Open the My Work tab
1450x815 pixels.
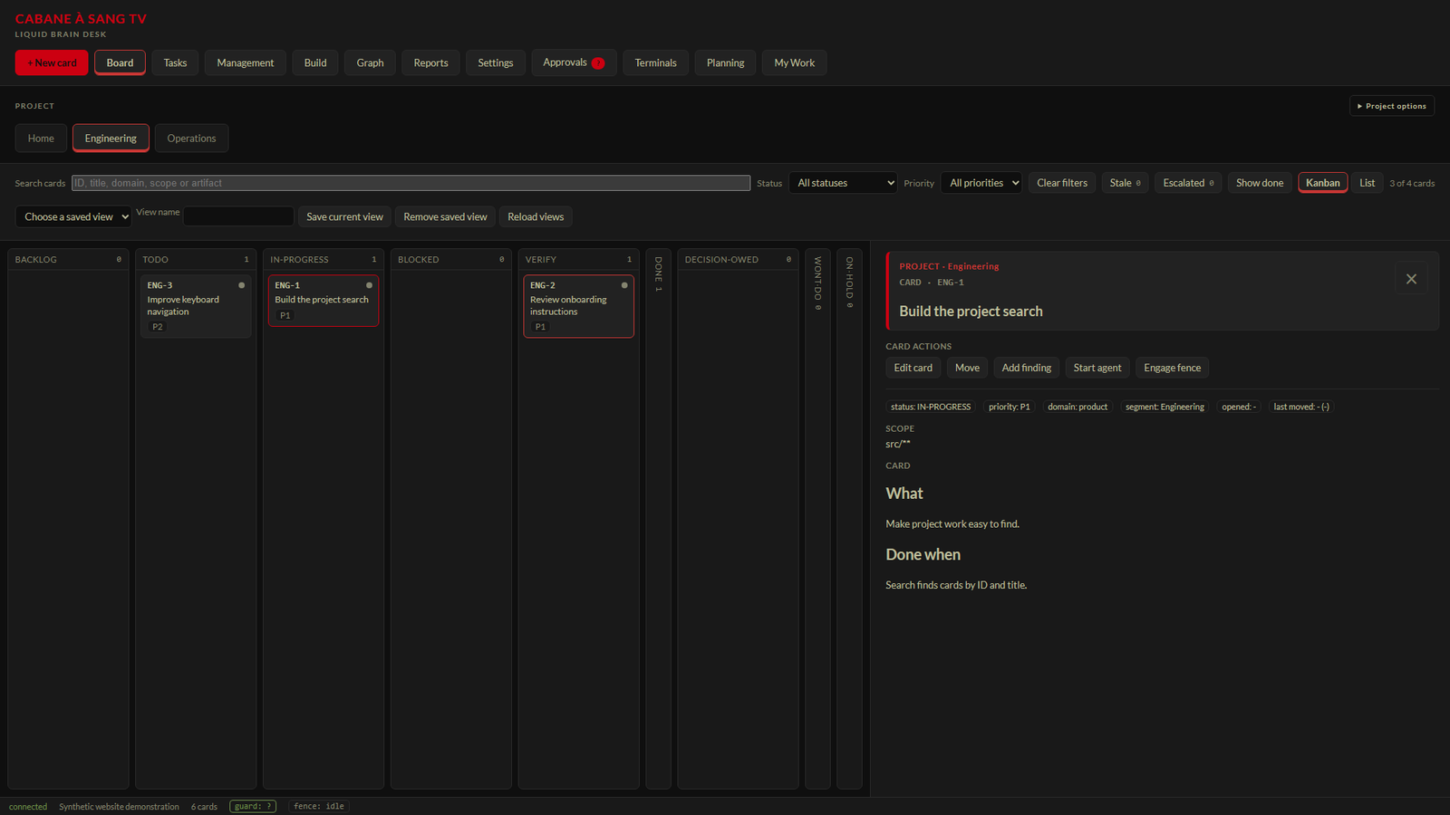point(794,62)
